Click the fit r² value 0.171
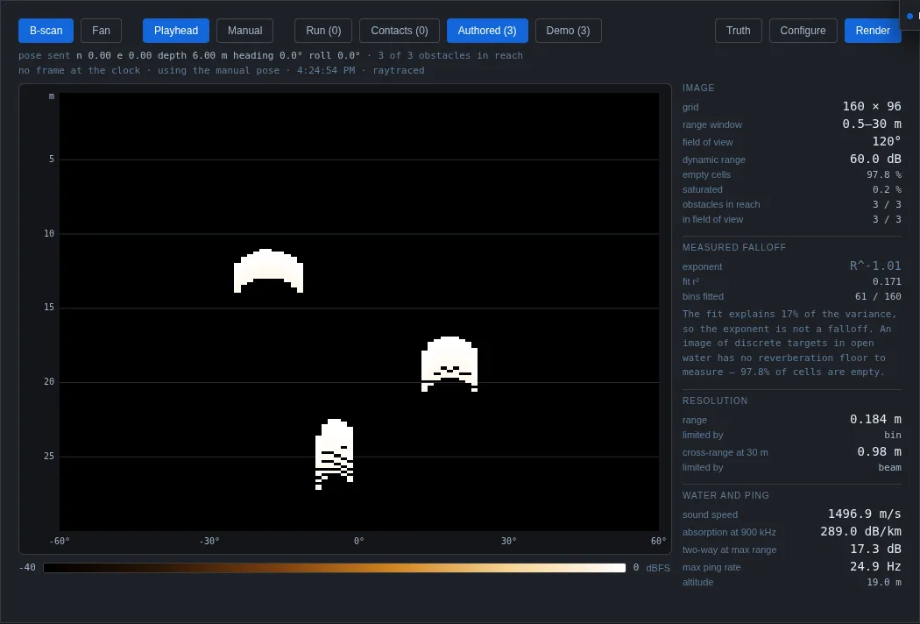 coord(887,282)
